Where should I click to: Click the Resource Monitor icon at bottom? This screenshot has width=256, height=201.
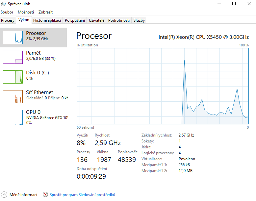tap(45, 195)
